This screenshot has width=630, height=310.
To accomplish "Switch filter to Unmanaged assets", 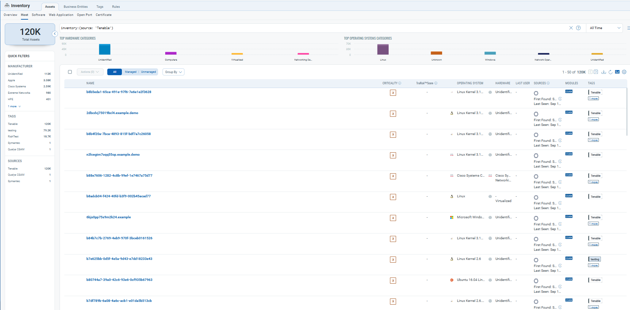I will [x=148, y=72].
